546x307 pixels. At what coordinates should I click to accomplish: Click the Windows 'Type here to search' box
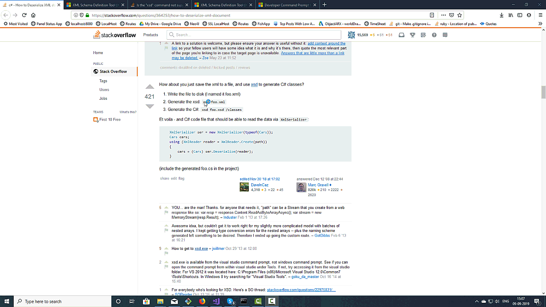62,301
